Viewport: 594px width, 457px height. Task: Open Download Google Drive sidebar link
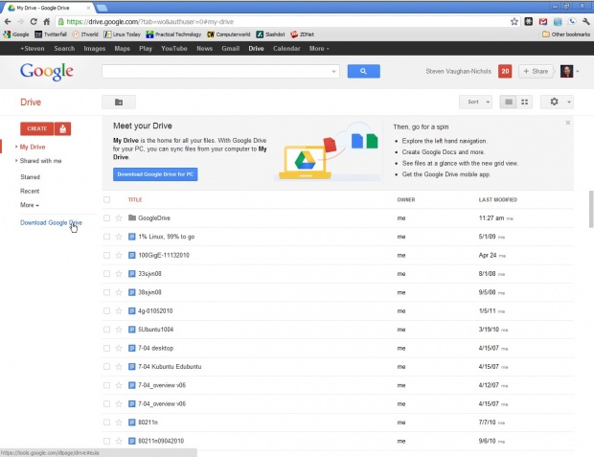pyautogui.click(x=51, y=223)
